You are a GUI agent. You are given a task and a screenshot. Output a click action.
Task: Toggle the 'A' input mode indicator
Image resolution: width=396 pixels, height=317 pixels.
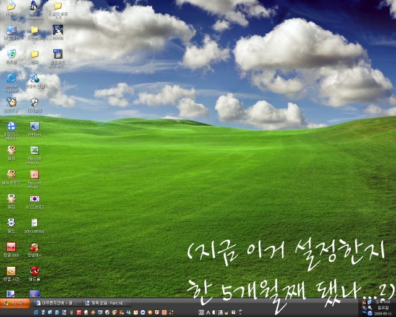coord(208,313)
